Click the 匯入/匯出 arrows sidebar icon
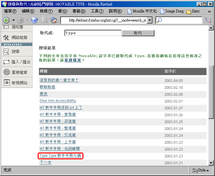Viewport: 215px width, 176px height. [x=6, y=62]
